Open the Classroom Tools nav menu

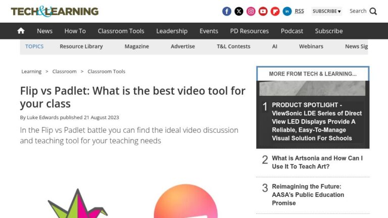coord(121,31)
